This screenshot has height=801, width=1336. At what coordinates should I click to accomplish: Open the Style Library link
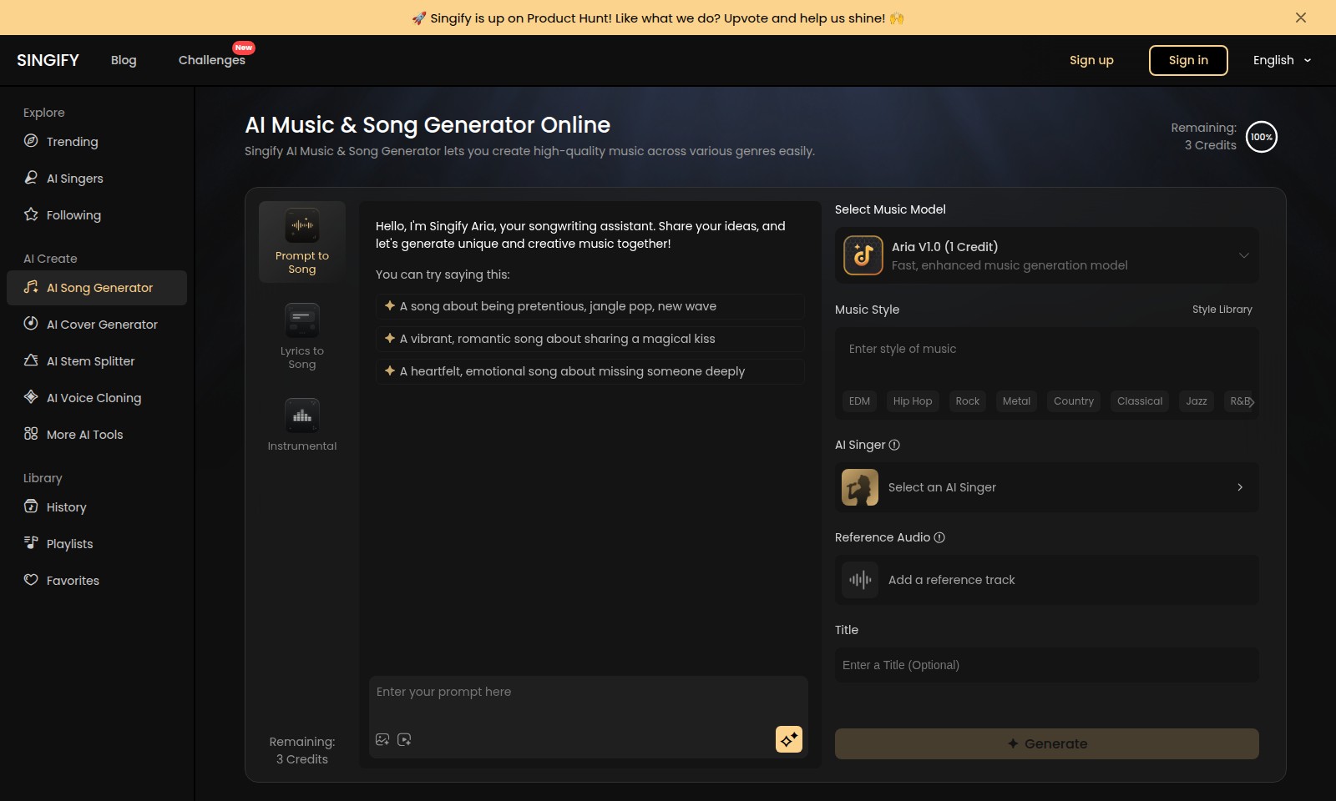[1222, 310]
